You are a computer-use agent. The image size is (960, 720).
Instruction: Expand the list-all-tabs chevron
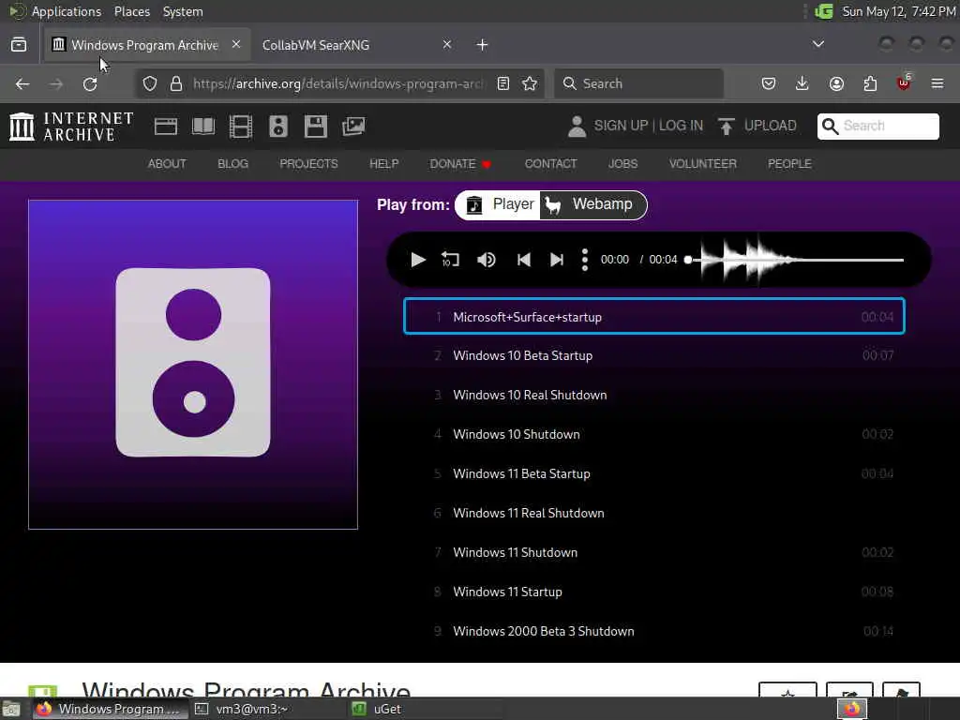point(817,44)
